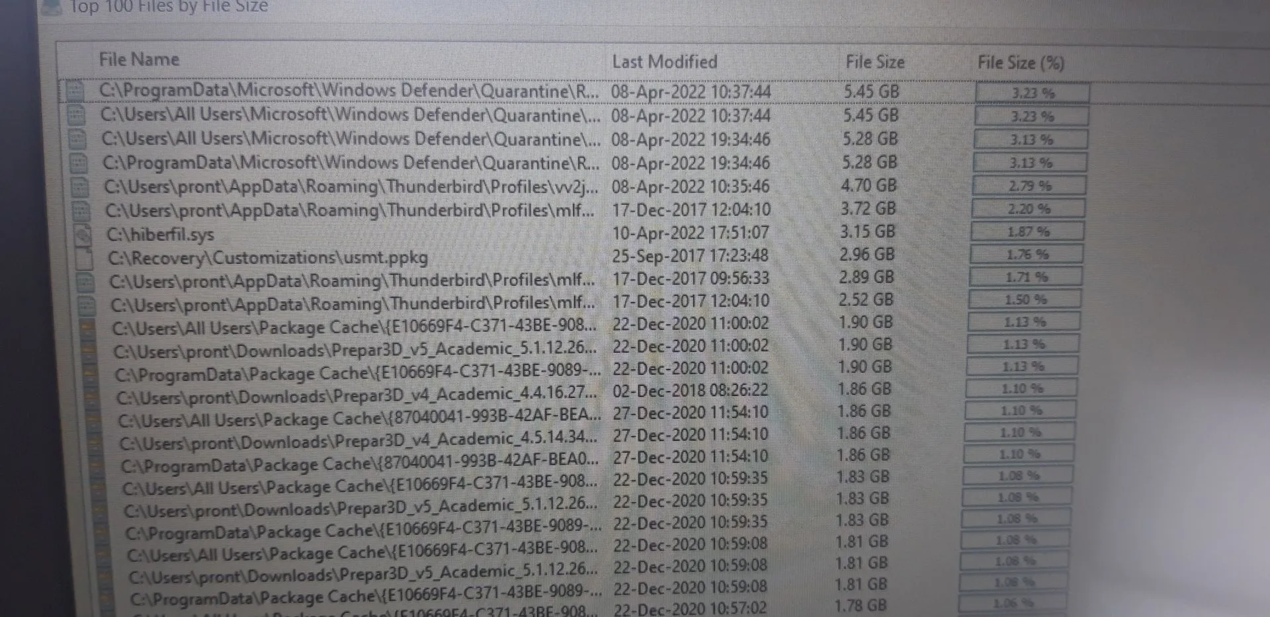
Task: Click the 3.23 % bar in the first row
Action: click(x=1033, y=93)
